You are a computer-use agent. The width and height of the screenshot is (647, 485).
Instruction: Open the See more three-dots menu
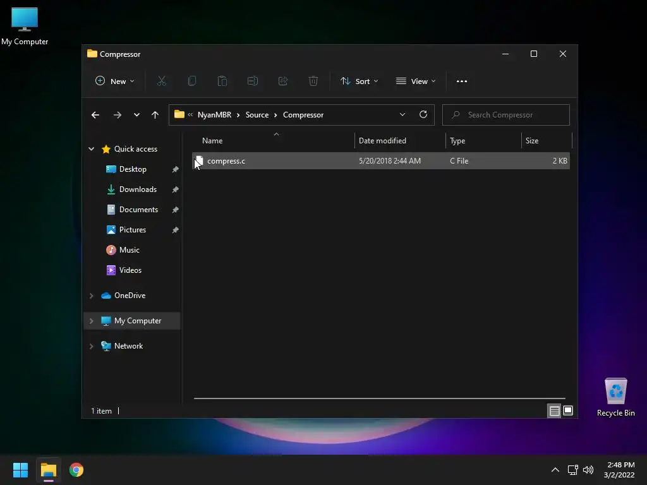coord(462,81)
